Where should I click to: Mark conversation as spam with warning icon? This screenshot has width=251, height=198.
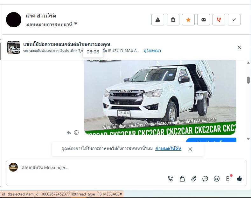click(x=158, y=20)
